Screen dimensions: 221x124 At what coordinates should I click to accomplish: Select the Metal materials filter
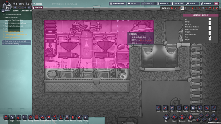(210, 22)
